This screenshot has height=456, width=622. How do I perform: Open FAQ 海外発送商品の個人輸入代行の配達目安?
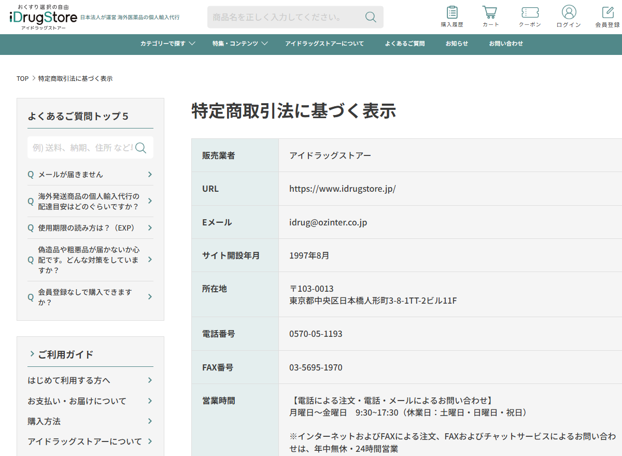click(89, 201)
